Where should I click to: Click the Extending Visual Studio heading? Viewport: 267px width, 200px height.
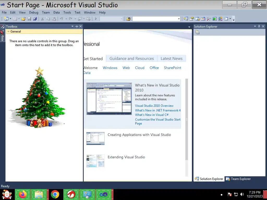pos(126,157)
